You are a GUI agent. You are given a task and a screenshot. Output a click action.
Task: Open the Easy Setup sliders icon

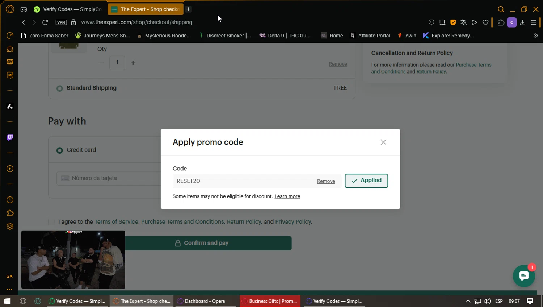533,22
